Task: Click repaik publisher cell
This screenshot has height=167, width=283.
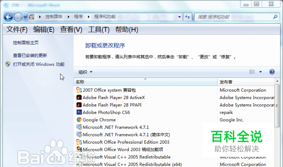Action: [x=226, y=113]
